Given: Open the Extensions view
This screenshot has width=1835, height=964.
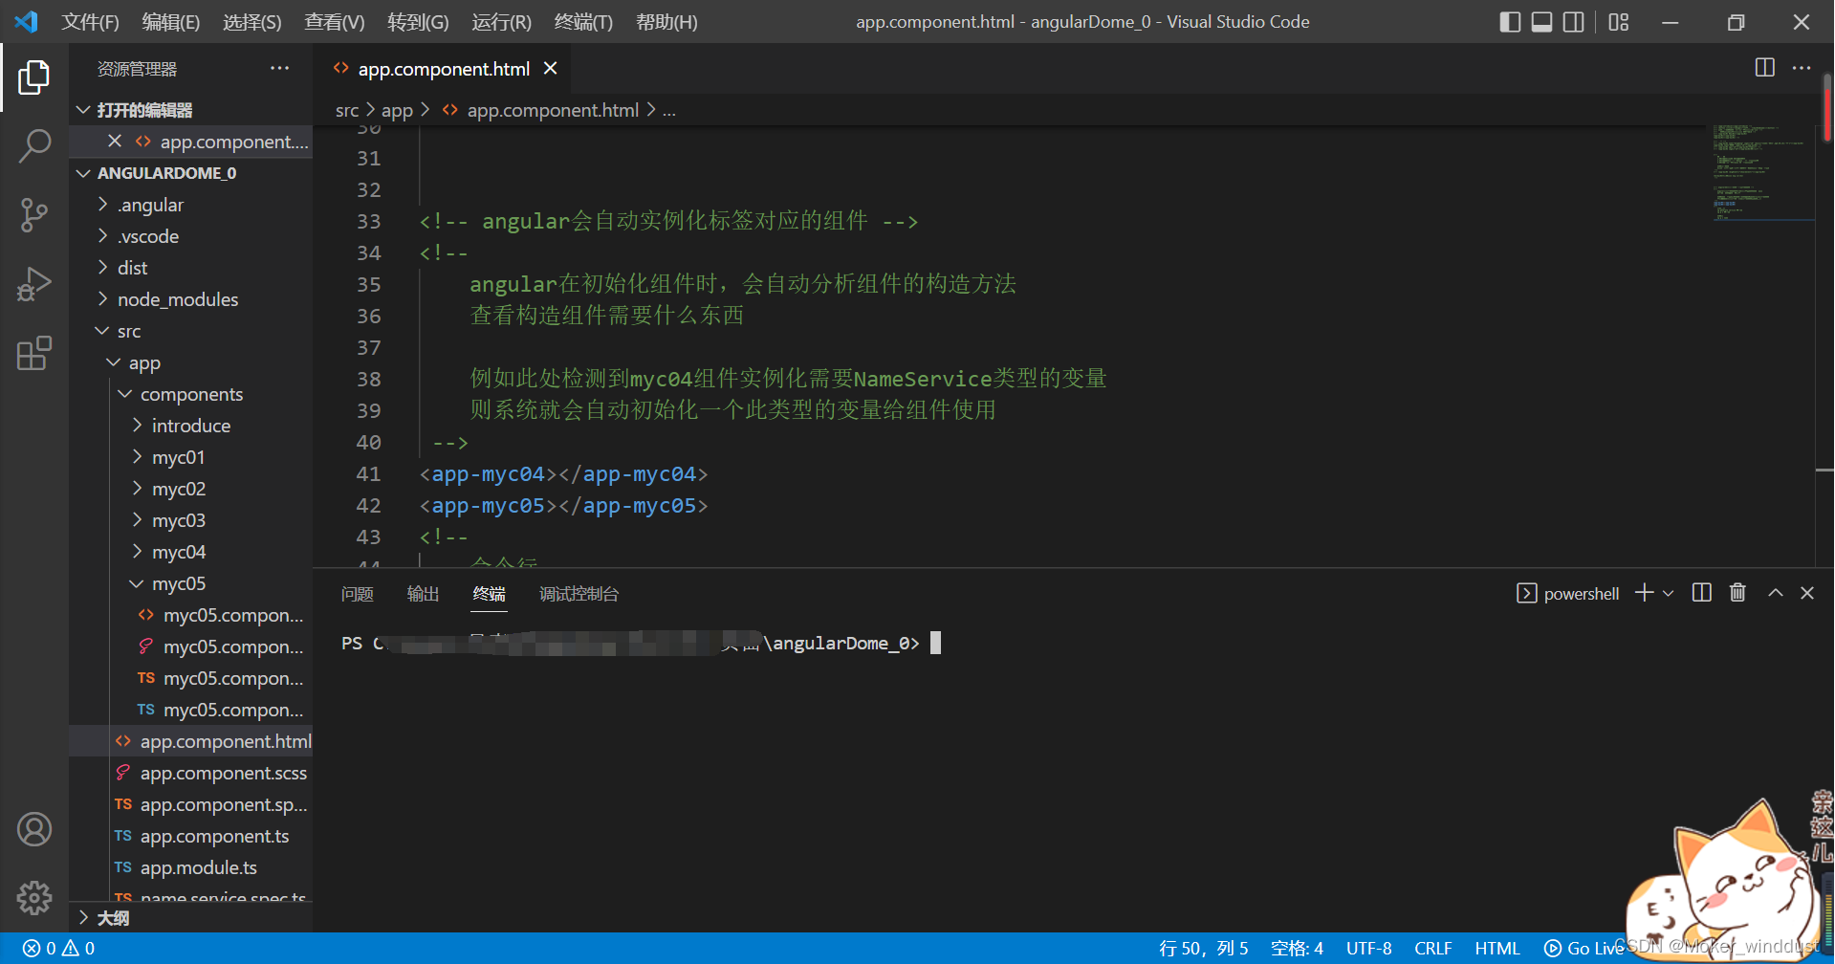Looking at the screenshot, I should (x=34, y=353).
